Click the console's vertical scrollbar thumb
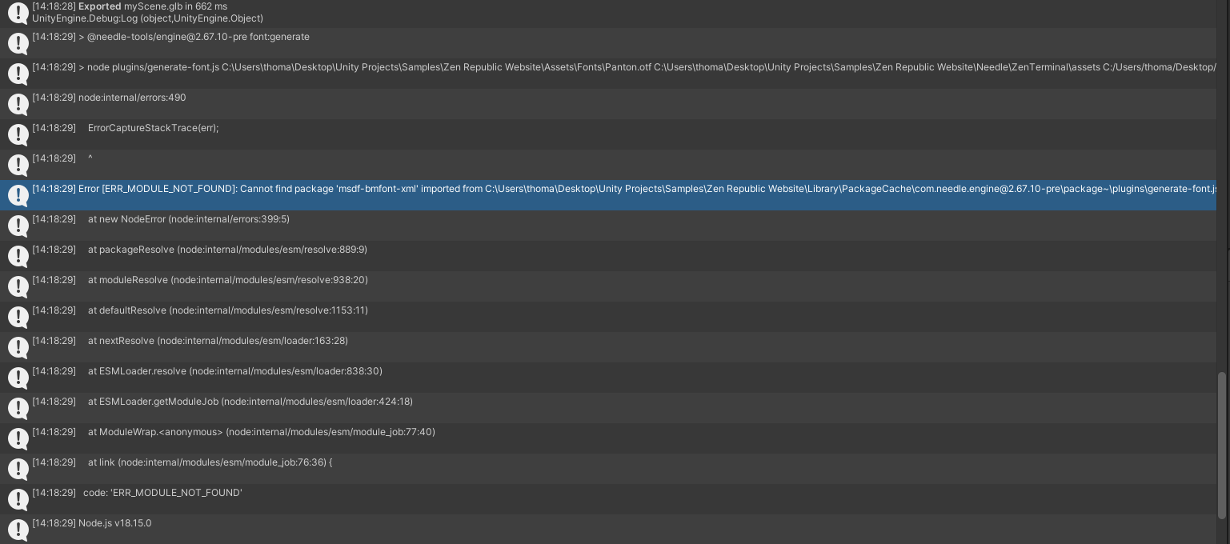 (1221, 445)
